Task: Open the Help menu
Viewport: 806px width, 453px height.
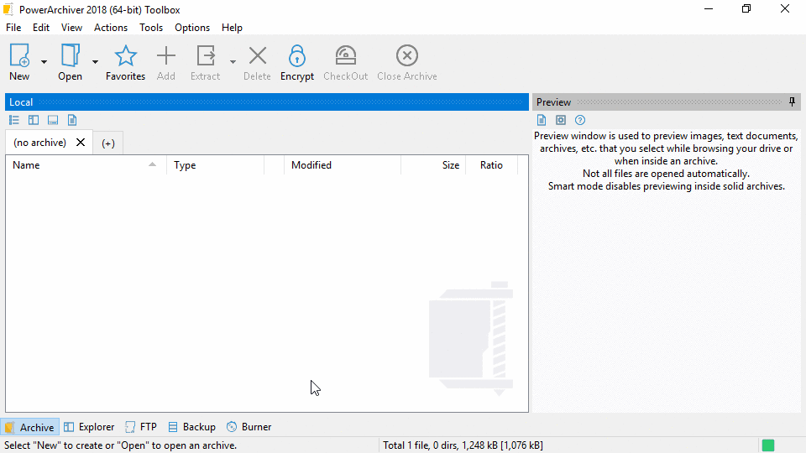Action: click(232, 28)
